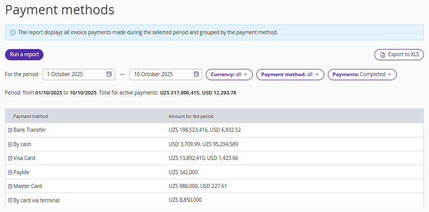Screen dimensions: 429x212
Task: Select the PayMe UZS 342,000 amount
Action: click(x=183, y=172)
